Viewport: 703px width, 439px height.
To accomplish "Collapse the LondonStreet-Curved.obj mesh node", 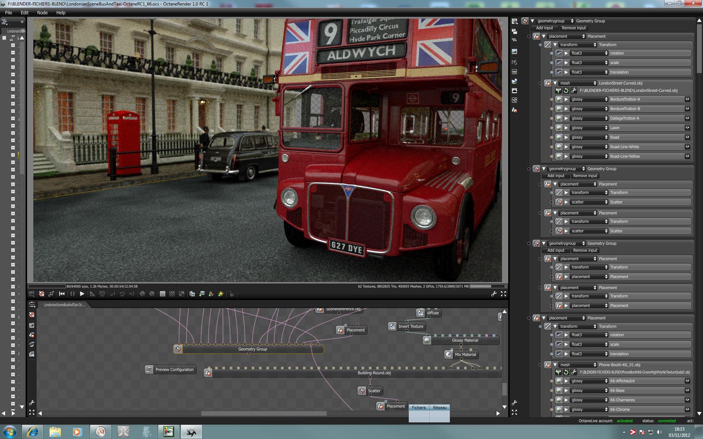I will pyautogui.click(x=555, y=83).
